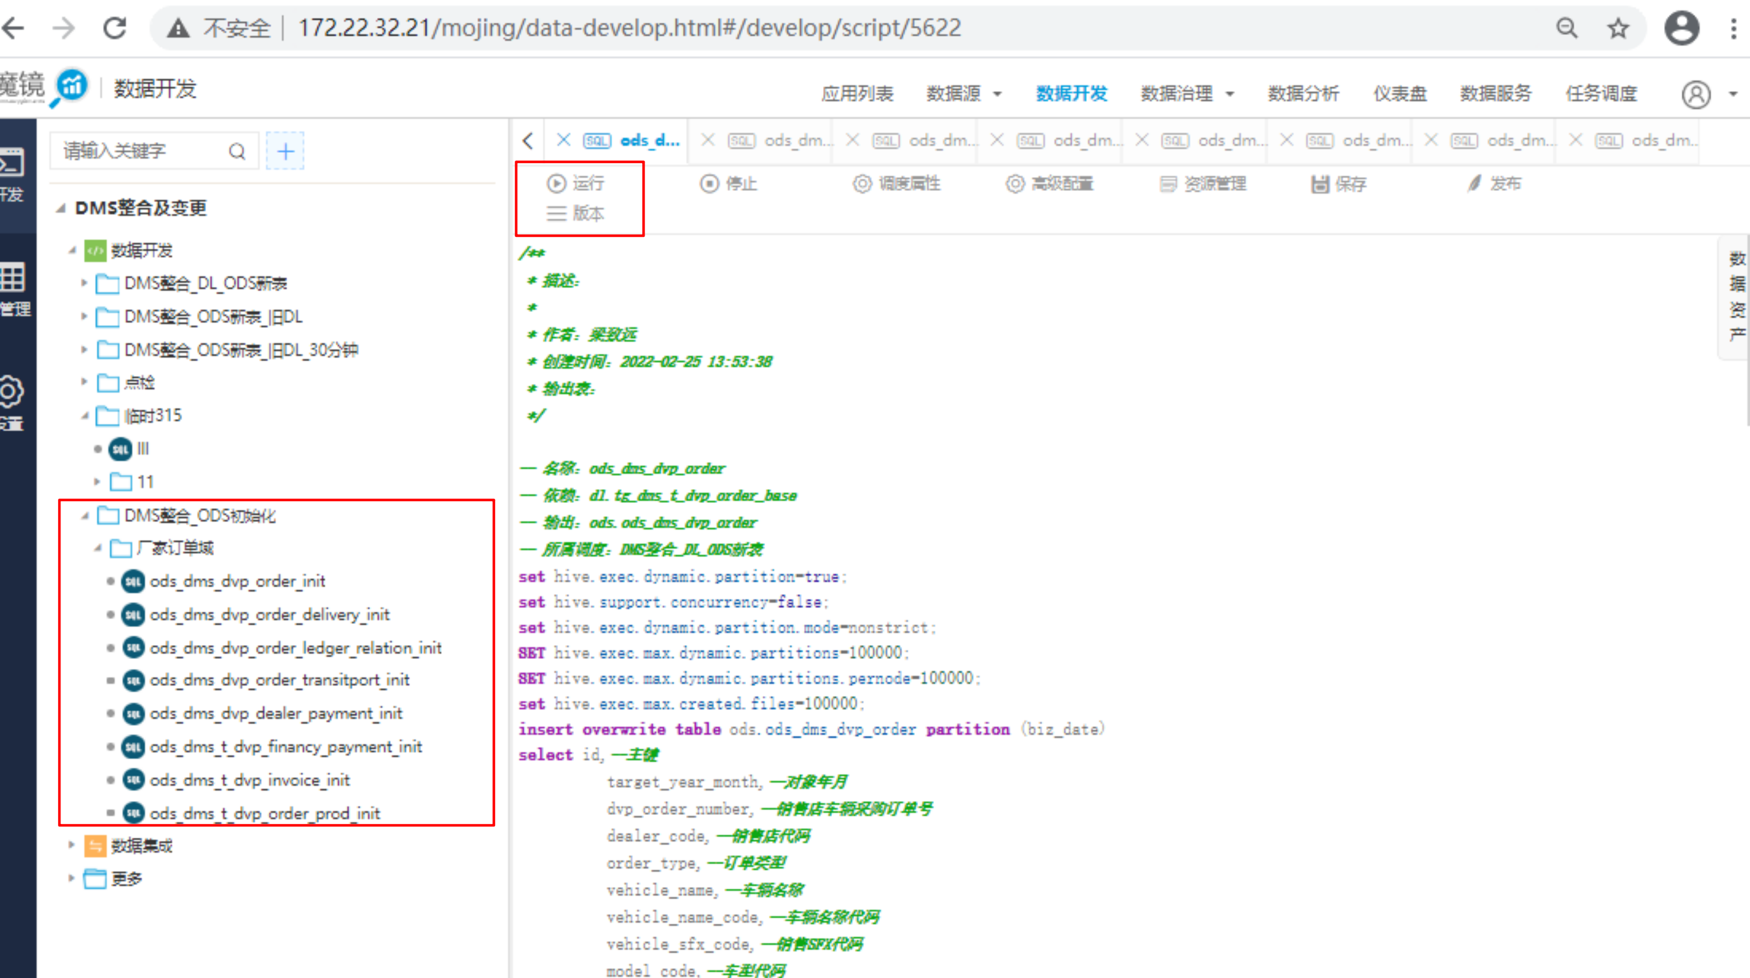Publish the script via the 发布 icon
1750x978 pixels.
(x=1493, y=183)
